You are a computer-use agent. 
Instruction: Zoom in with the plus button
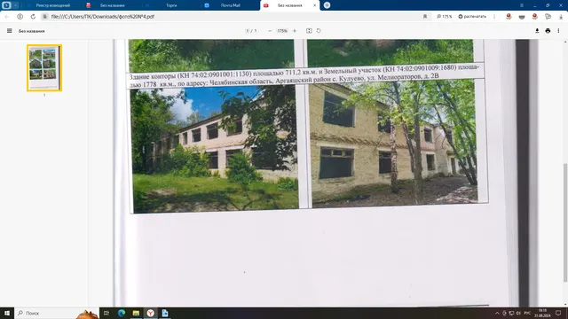pos(295,31)
